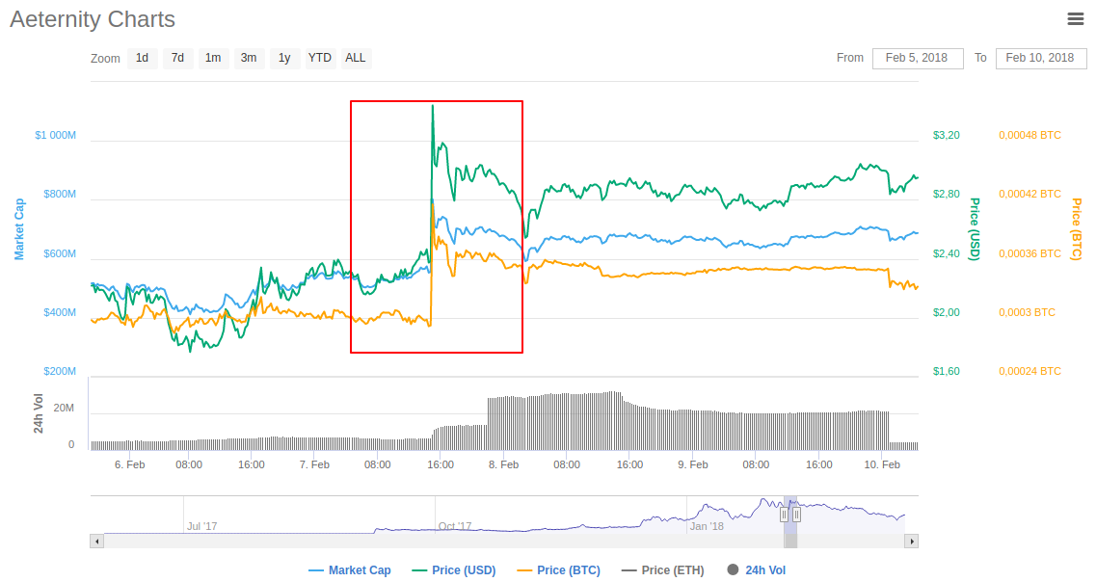Set zoom to 1m
1096x582 pixels.
pos(213,58)
